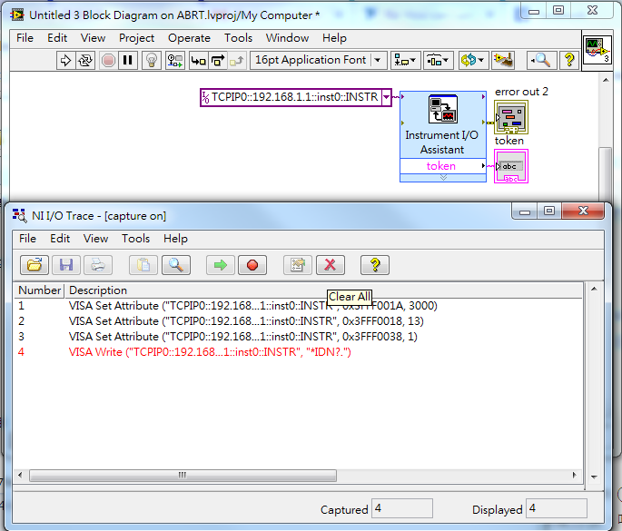Click the Open file folder icon
The width and height of the screenshot is (622, 531).
[x=35, y=265]
